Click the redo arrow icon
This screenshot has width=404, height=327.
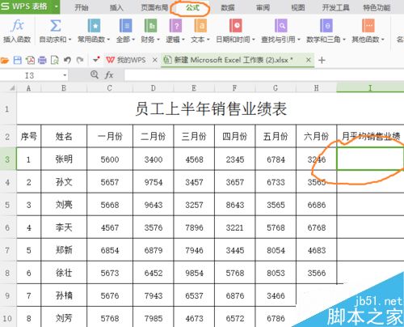(80, 60)
